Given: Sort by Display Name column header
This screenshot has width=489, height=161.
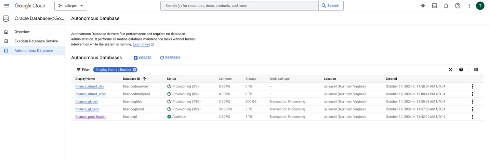Looking at the screenshot, I should [85, 79].
